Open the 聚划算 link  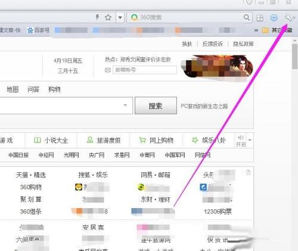point(31,199)
